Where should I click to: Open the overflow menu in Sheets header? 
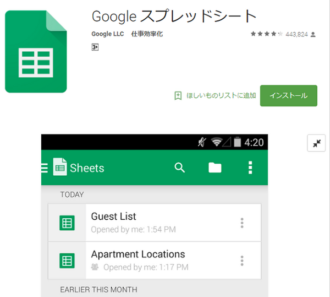coord(250,168)
